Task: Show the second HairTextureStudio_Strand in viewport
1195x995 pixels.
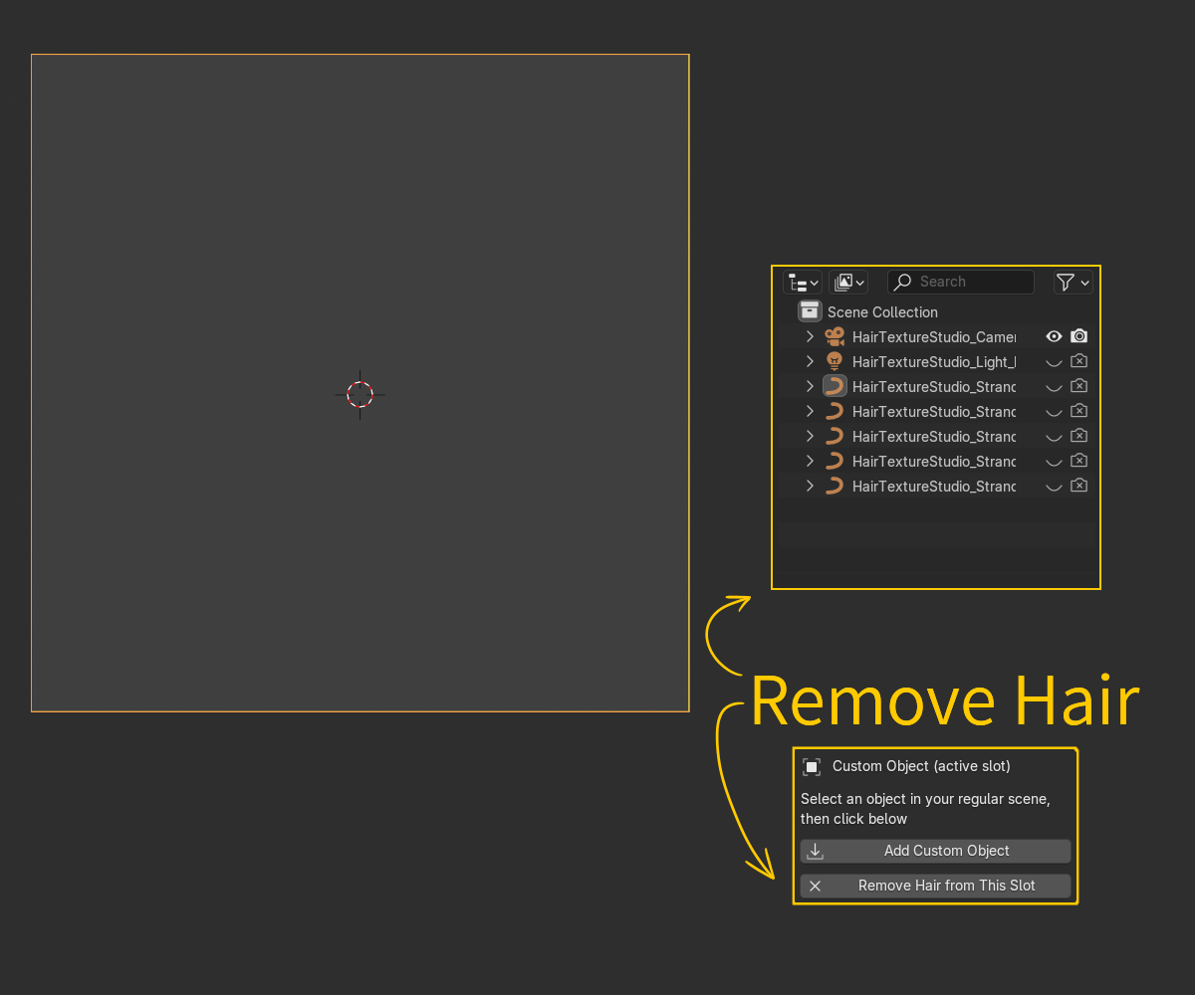Action: point(1054,412)
